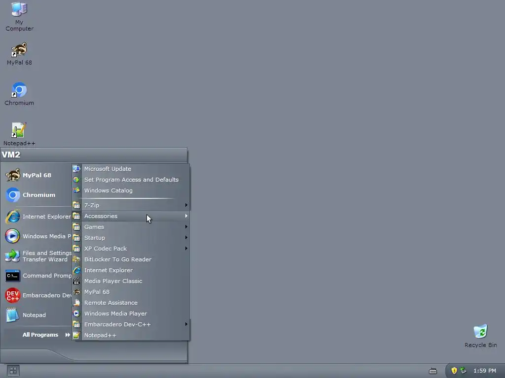
Task: Open Embarcadero Dev-C++ in left pane
Action: [38, 295]
